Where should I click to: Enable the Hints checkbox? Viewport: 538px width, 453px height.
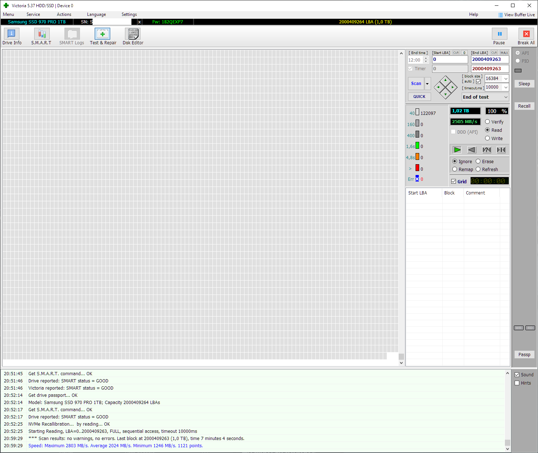[x=517, y=383]
